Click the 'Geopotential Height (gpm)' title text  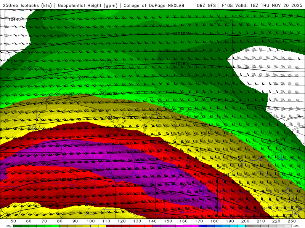coord(88,6)
